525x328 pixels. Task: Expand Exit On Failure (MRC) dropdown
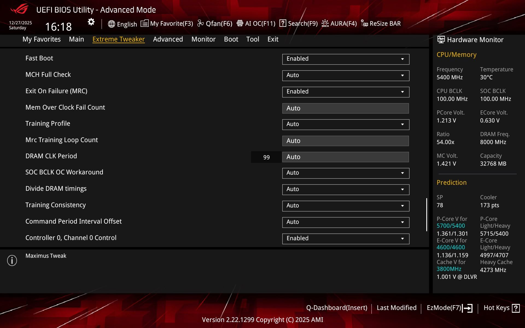click(x=346, y=92)
